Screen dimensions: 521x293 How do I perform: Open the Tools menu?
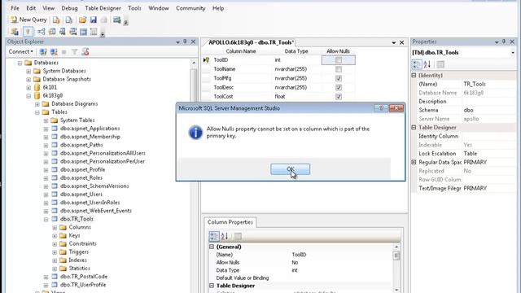(134, 8)
